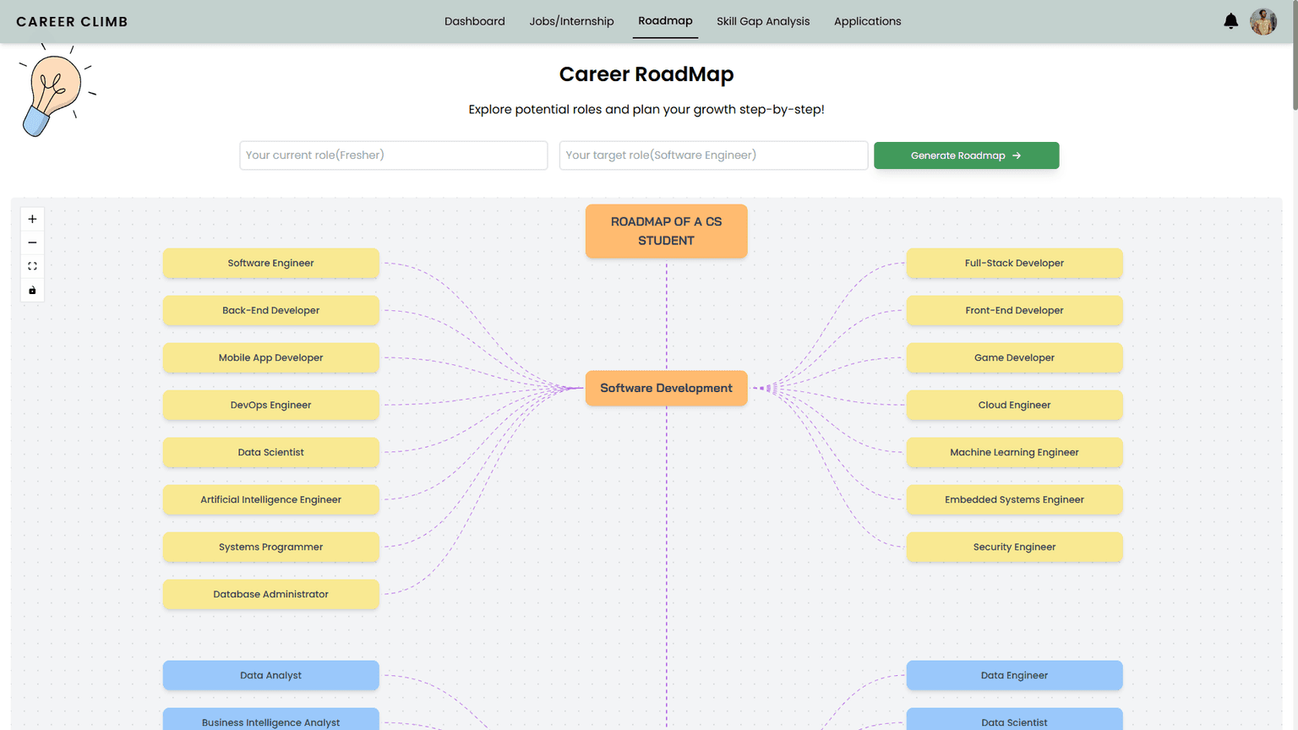Select the Business Intelligence Analyst node
The height and width of the screenshot is (730, 1298).
point(271,720)
